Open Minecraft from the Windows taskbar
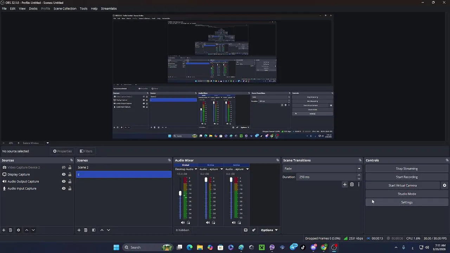 [262, 247]
